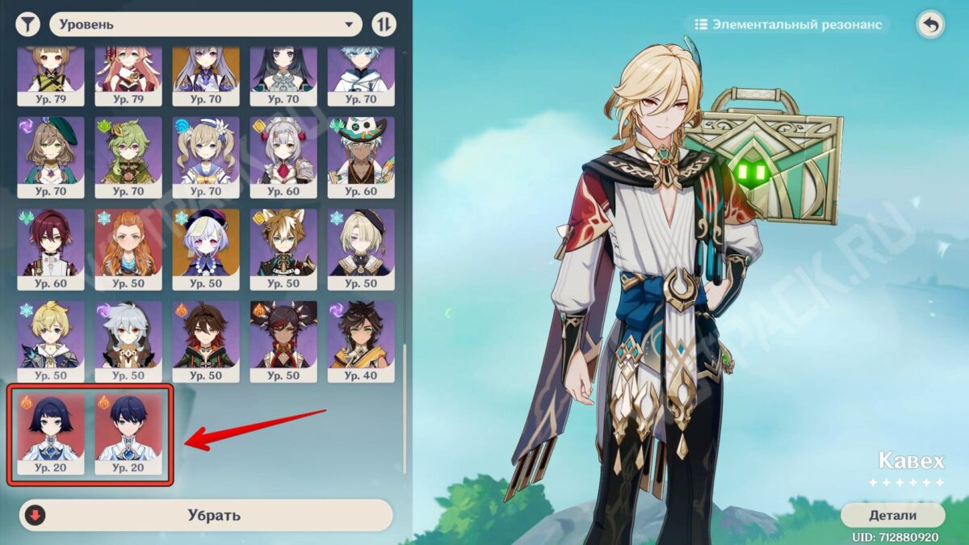
Task: Select the maid-outfit Ур. 60 character portrait
Action: pyautogui.click(x=283, y=157)
